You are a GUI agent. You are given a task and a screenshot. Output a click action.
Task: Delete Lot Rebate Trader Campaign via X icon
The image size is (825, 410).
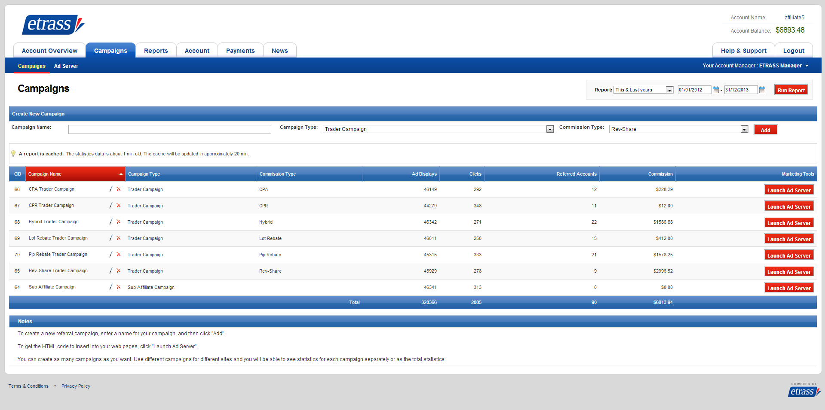[x=119, y=238]
